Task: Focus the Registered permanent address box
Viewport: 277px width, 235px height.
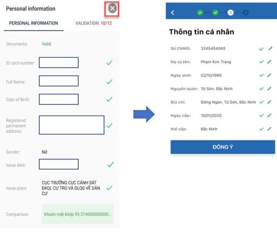Action: pos(72,125)
